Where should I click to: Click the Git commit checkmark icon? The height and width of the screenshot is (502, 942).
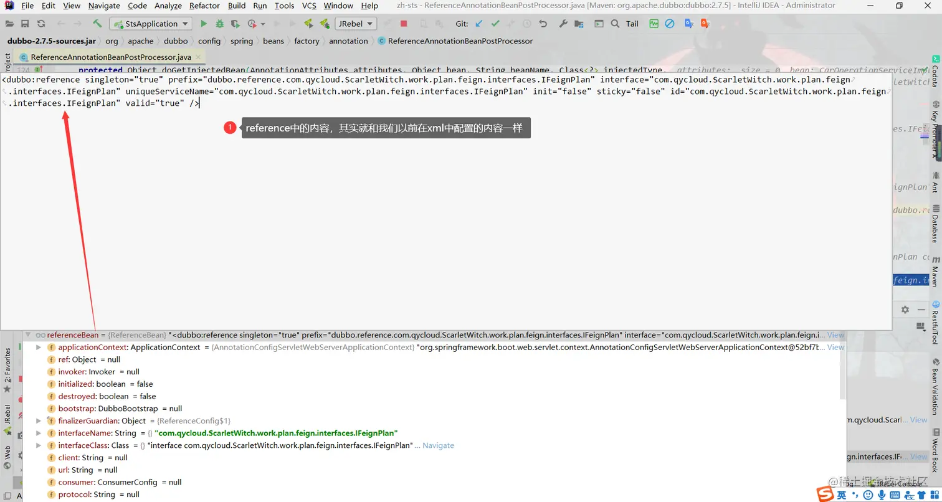(495, 24)
